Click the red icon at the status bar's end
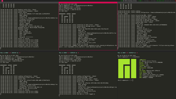Screen dimensions: 176x99 [175, 1]
